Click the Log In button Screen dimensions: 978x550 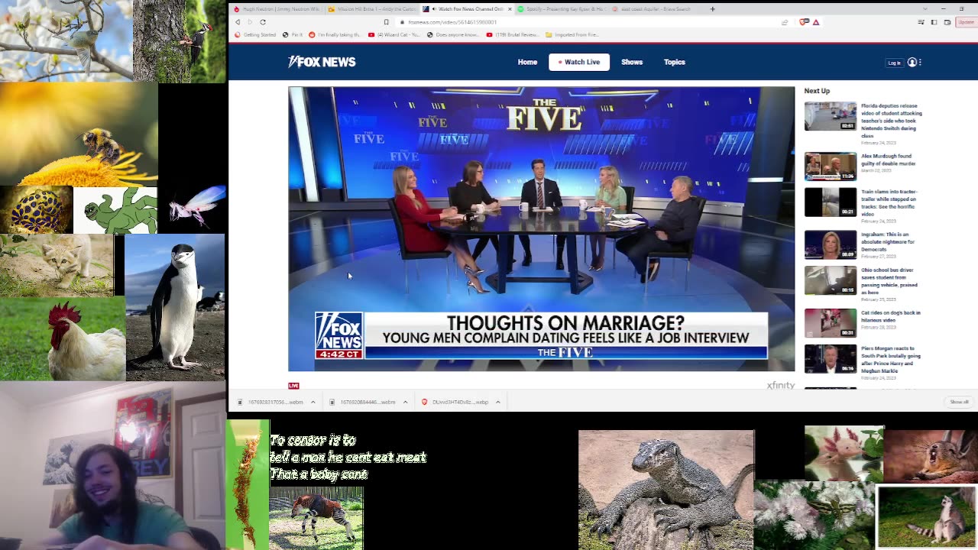[x=894, y=63]
